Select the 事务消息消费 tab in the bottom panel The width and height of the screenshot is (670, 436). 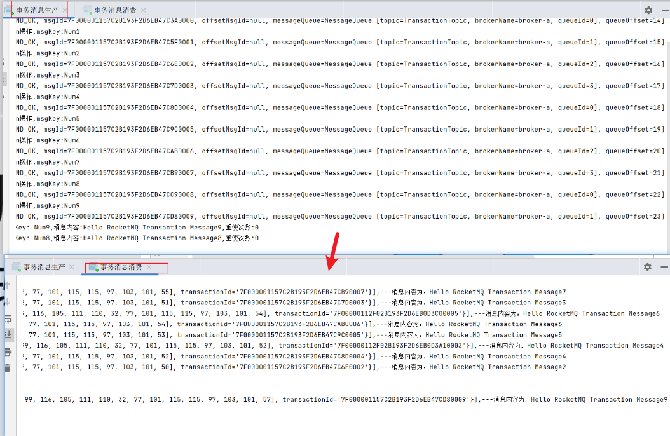121,267
